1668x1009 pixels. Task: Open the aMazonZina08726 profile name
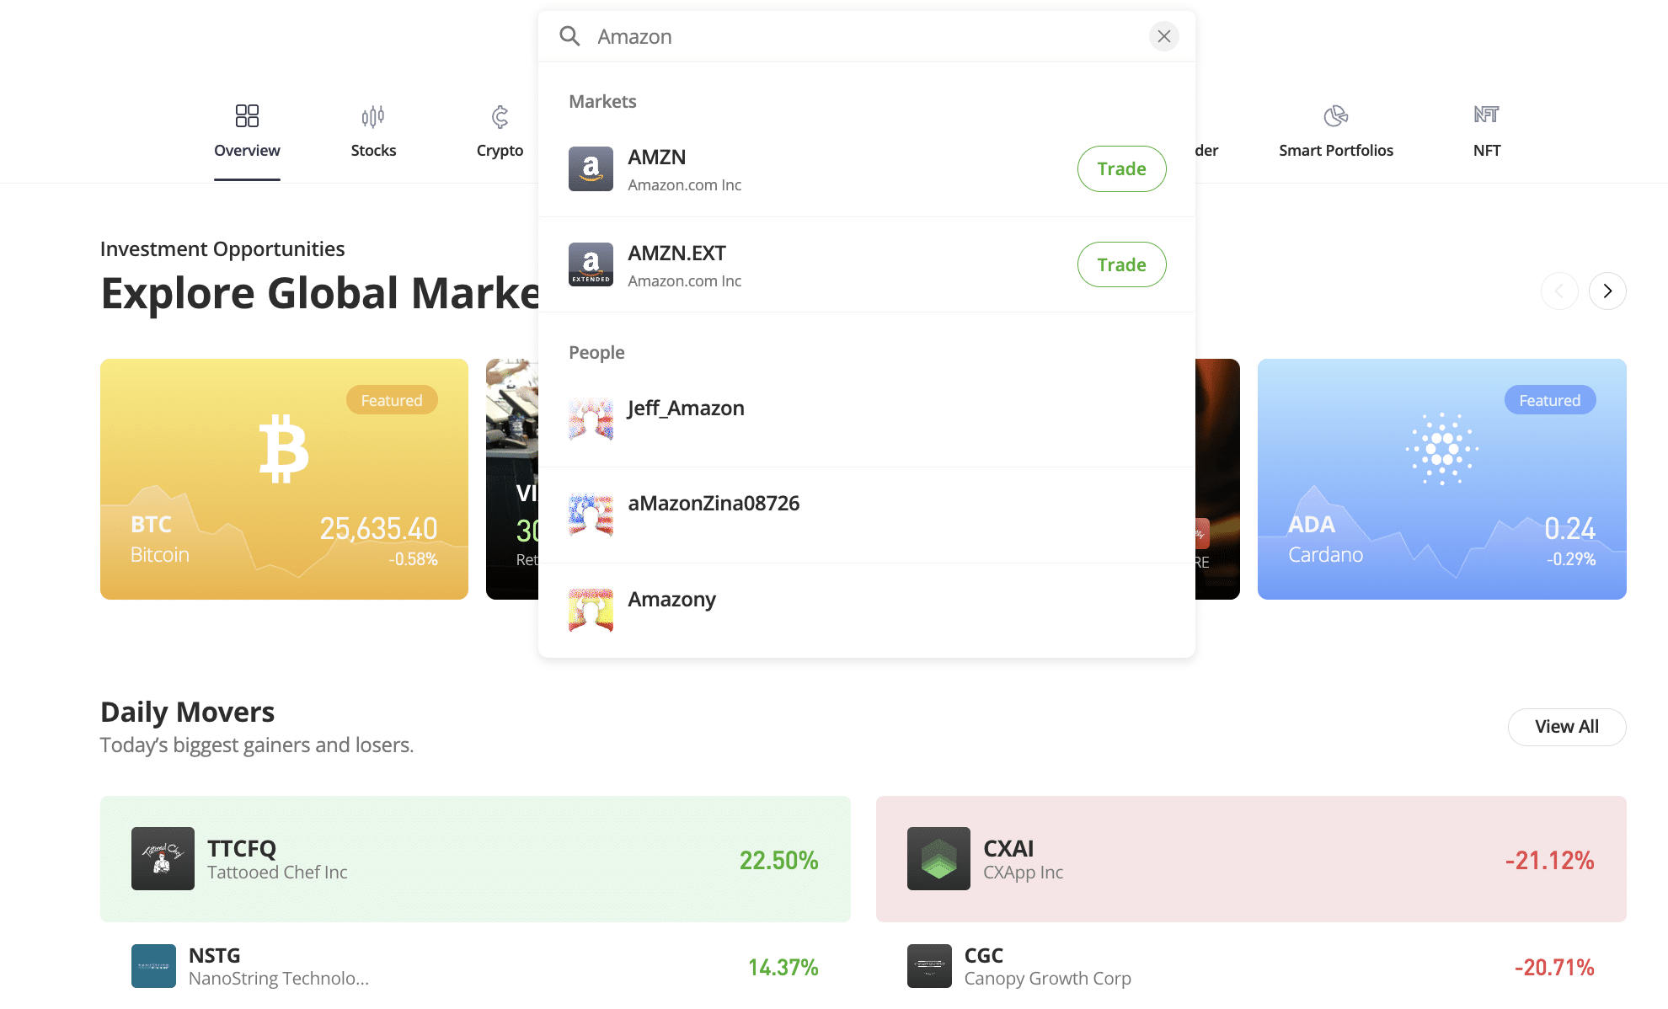pos(714,504)
